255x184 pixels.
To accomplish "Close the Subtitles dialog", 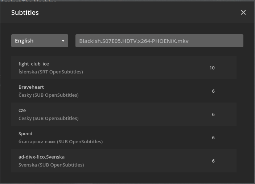I will click(x=243, y=12).
